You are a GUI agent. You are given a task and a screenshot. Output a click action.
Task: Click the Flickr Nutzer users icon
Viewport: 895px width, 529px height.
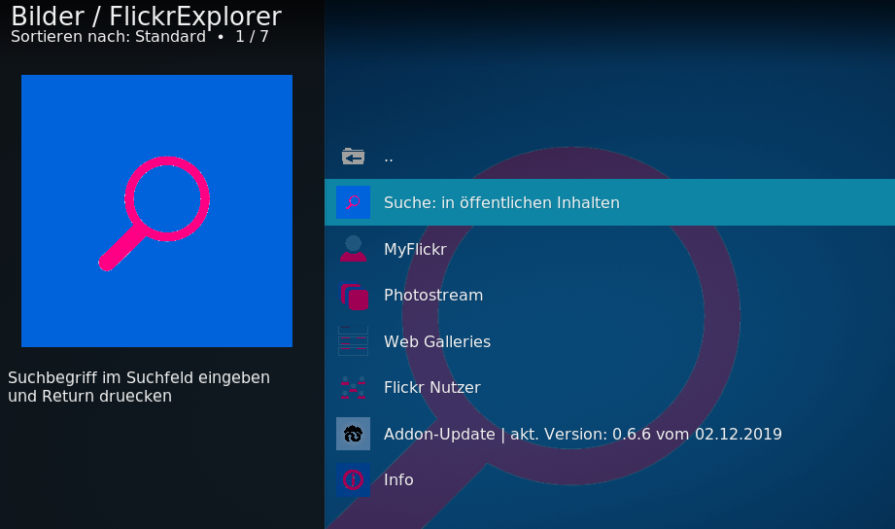tap(354, 387)
